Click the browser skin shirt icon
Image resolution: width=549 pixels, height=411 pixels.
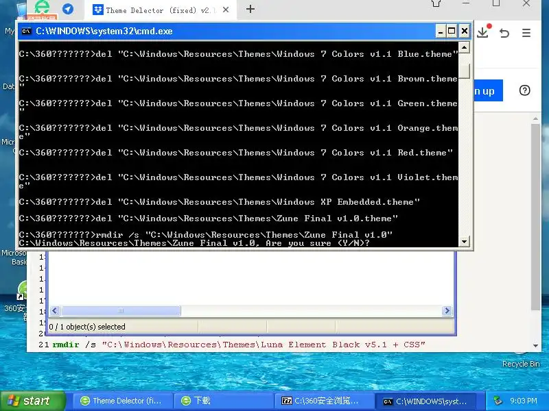[436, 3]
